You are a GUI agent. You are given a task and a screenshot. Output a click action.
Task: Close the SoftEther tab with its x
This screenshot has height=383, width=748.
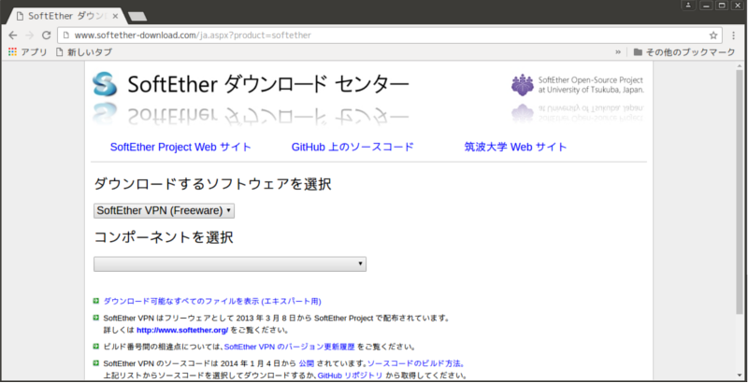click(115, 16)
